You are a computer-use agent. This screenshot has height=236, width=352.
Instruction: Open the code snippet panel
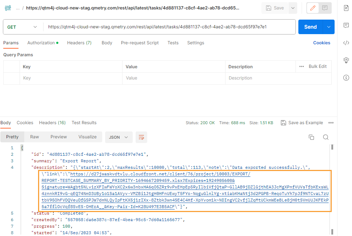(346, 42)
